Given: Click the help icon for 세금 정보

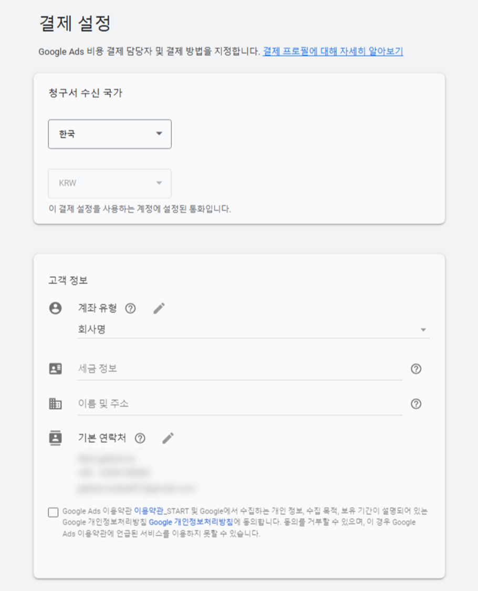Looking at the screenshot, I should point(416,369).
